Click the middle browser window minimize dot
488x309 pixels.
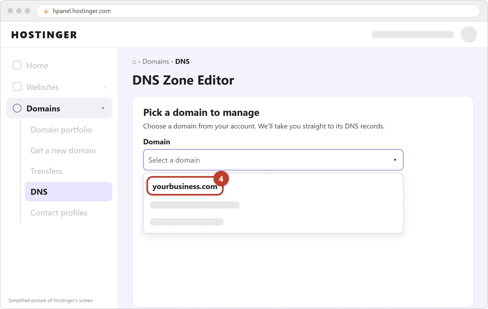click(19, 11)
